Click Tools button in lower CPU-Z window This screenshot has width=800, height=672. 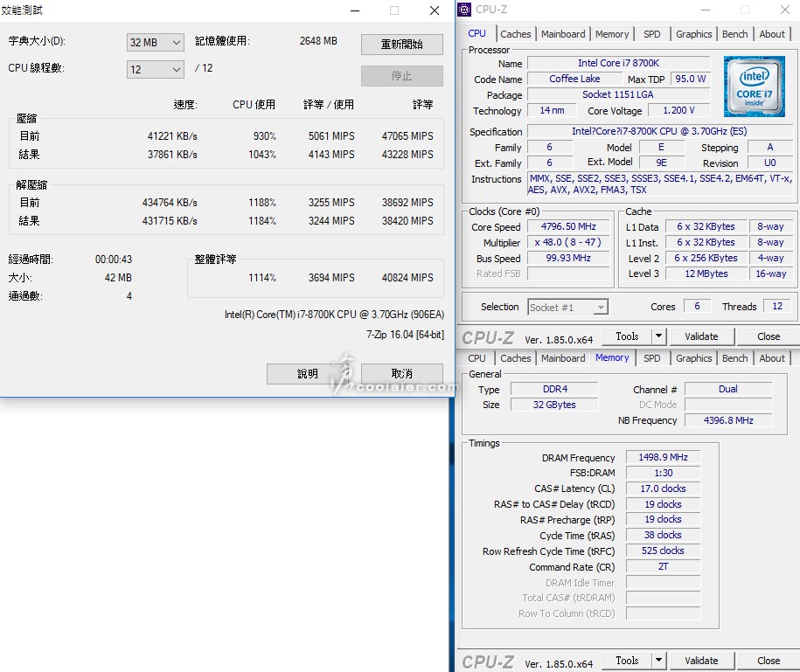(627, 661)
